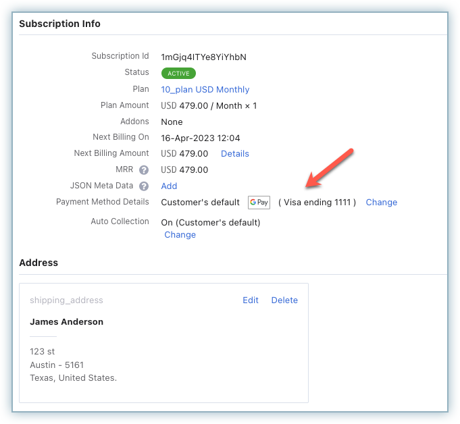Click the Subscription Info heading
Screen dimensions: 460x424
59,24
